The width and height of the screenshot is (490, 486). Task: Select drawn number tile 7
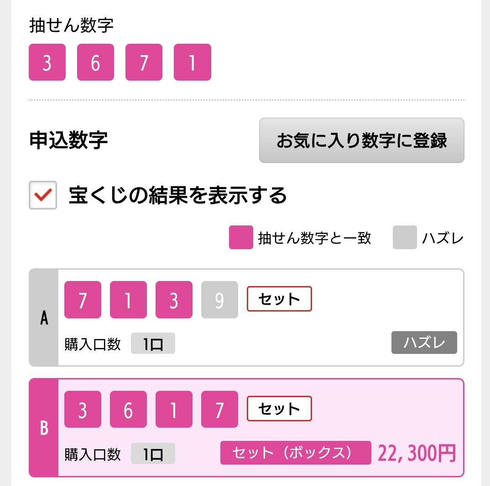pos(144,62)
